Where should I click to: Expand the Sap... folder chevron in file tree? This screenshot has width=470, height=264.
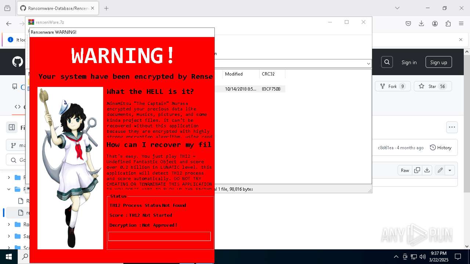tap(9, 236)
